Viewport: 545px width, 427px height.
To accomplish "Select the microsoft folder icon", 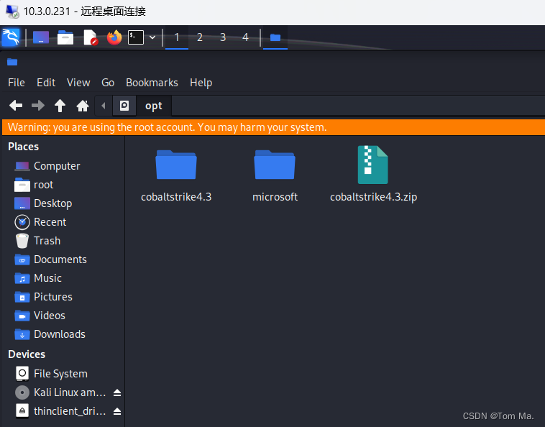I will (x=275, y=165).
